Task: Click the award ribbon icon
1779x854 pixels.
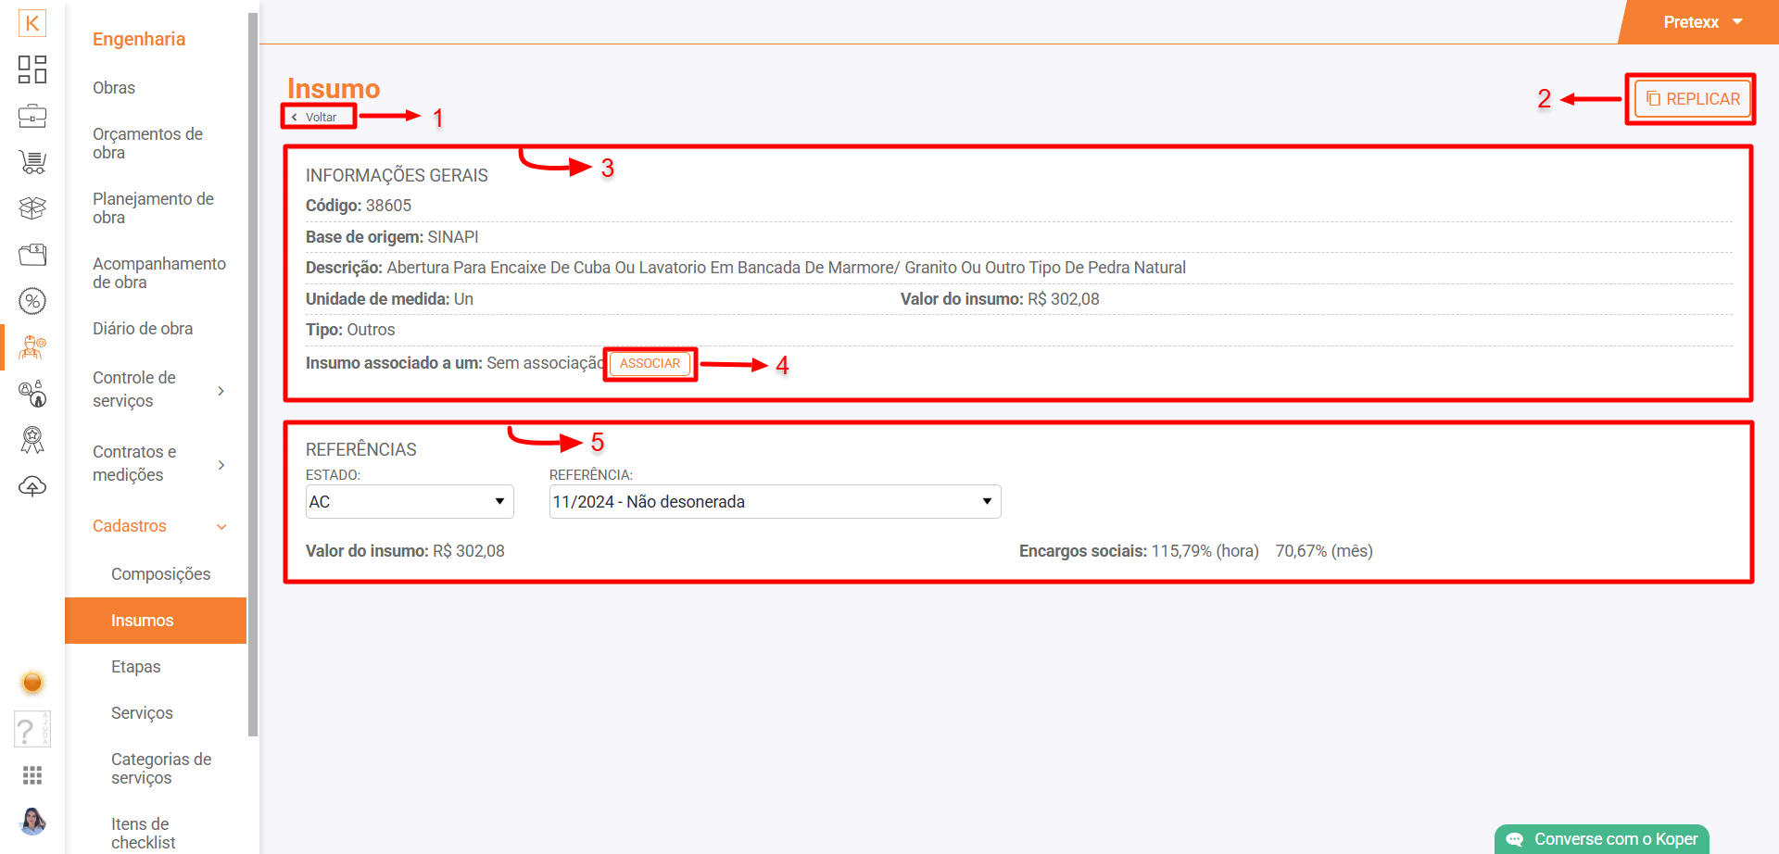Action: coord(32,440)
